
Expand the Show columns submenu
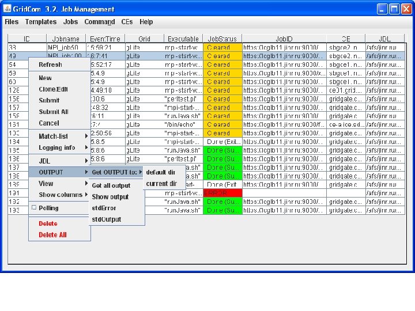pyautogui.click(x=59, y=195)
